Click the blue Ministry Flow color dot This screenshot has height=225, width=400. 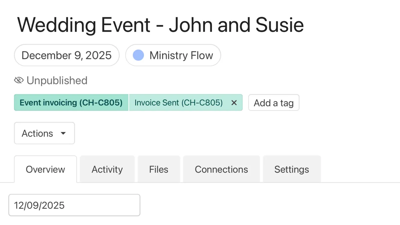pyautogui.click(x=138, y=55)
